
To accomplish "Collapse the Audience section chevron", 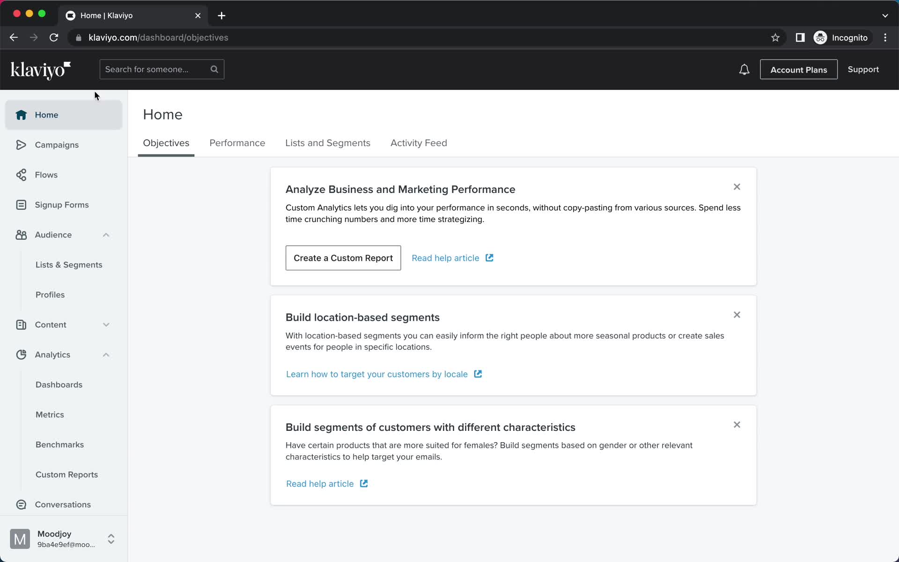I will pos(106,235).
